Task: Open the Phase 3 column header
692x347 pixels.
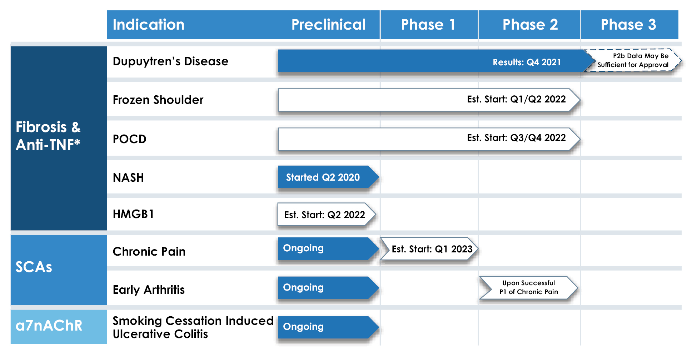Action: click(x=628, y=25)
